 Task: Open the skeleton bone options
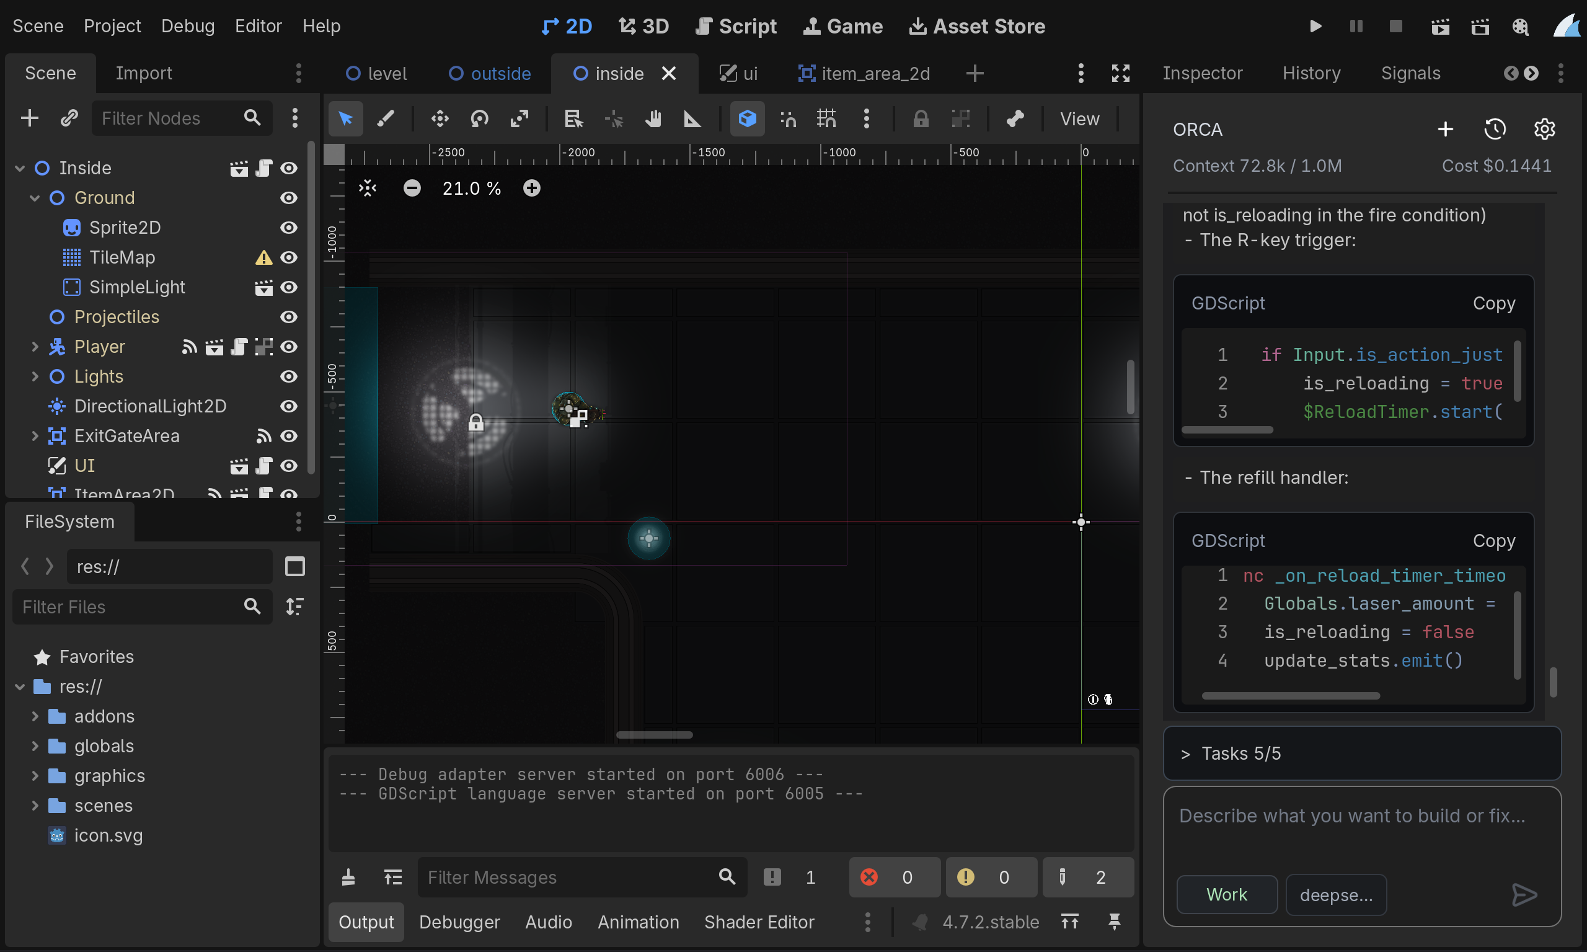coord(1015,118)
